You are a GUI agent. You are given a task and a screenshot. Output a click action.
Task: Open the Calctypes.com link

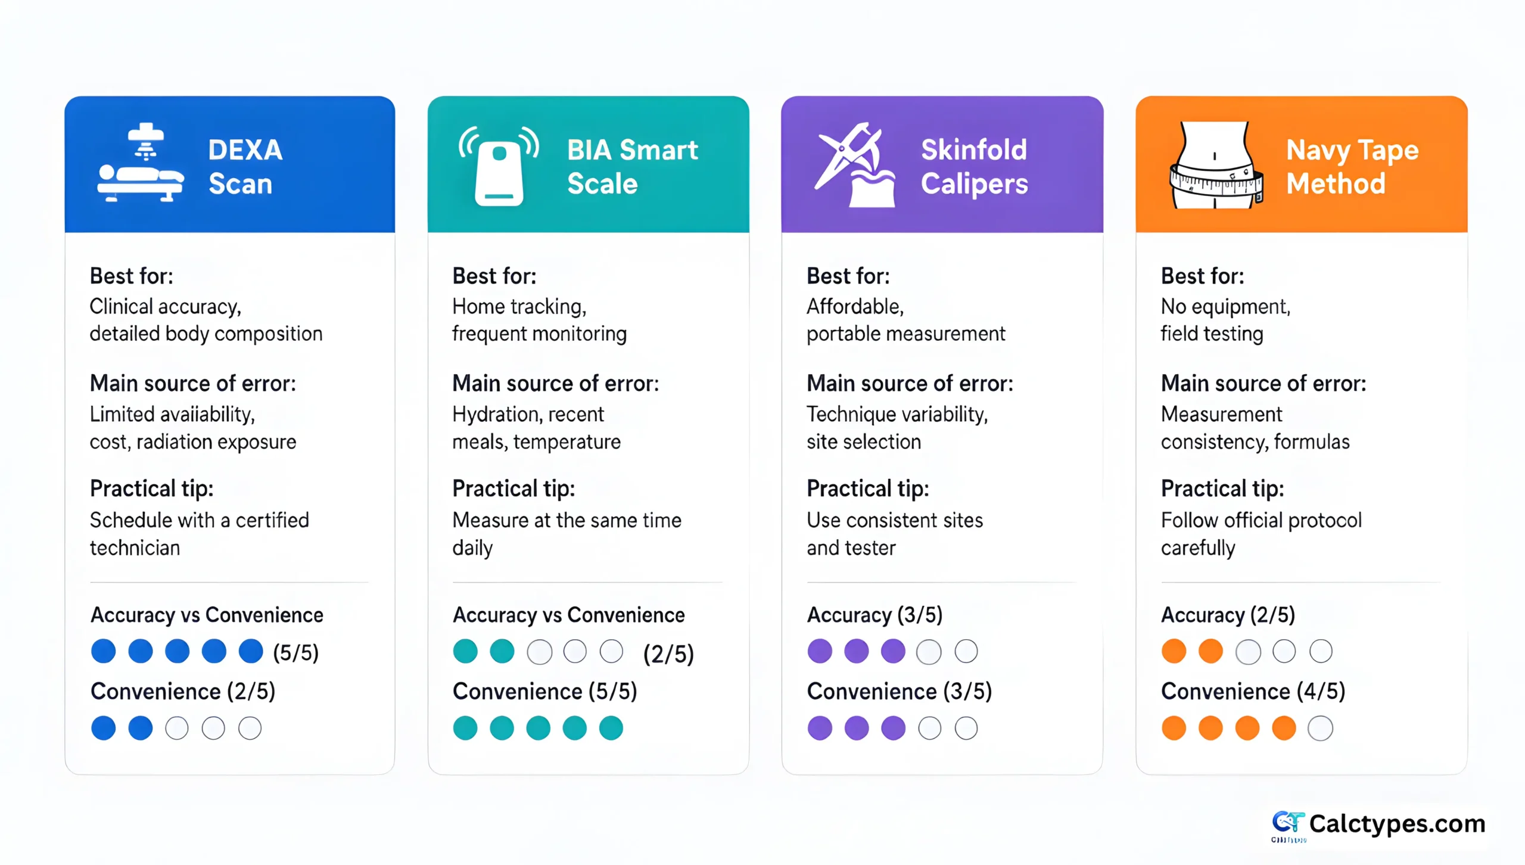1397,824
